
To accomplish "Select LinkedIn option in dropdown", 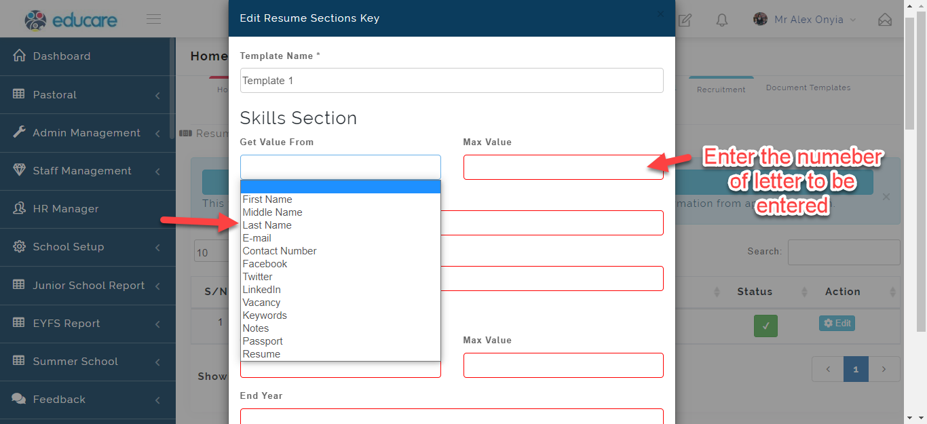I will point(341,290).
